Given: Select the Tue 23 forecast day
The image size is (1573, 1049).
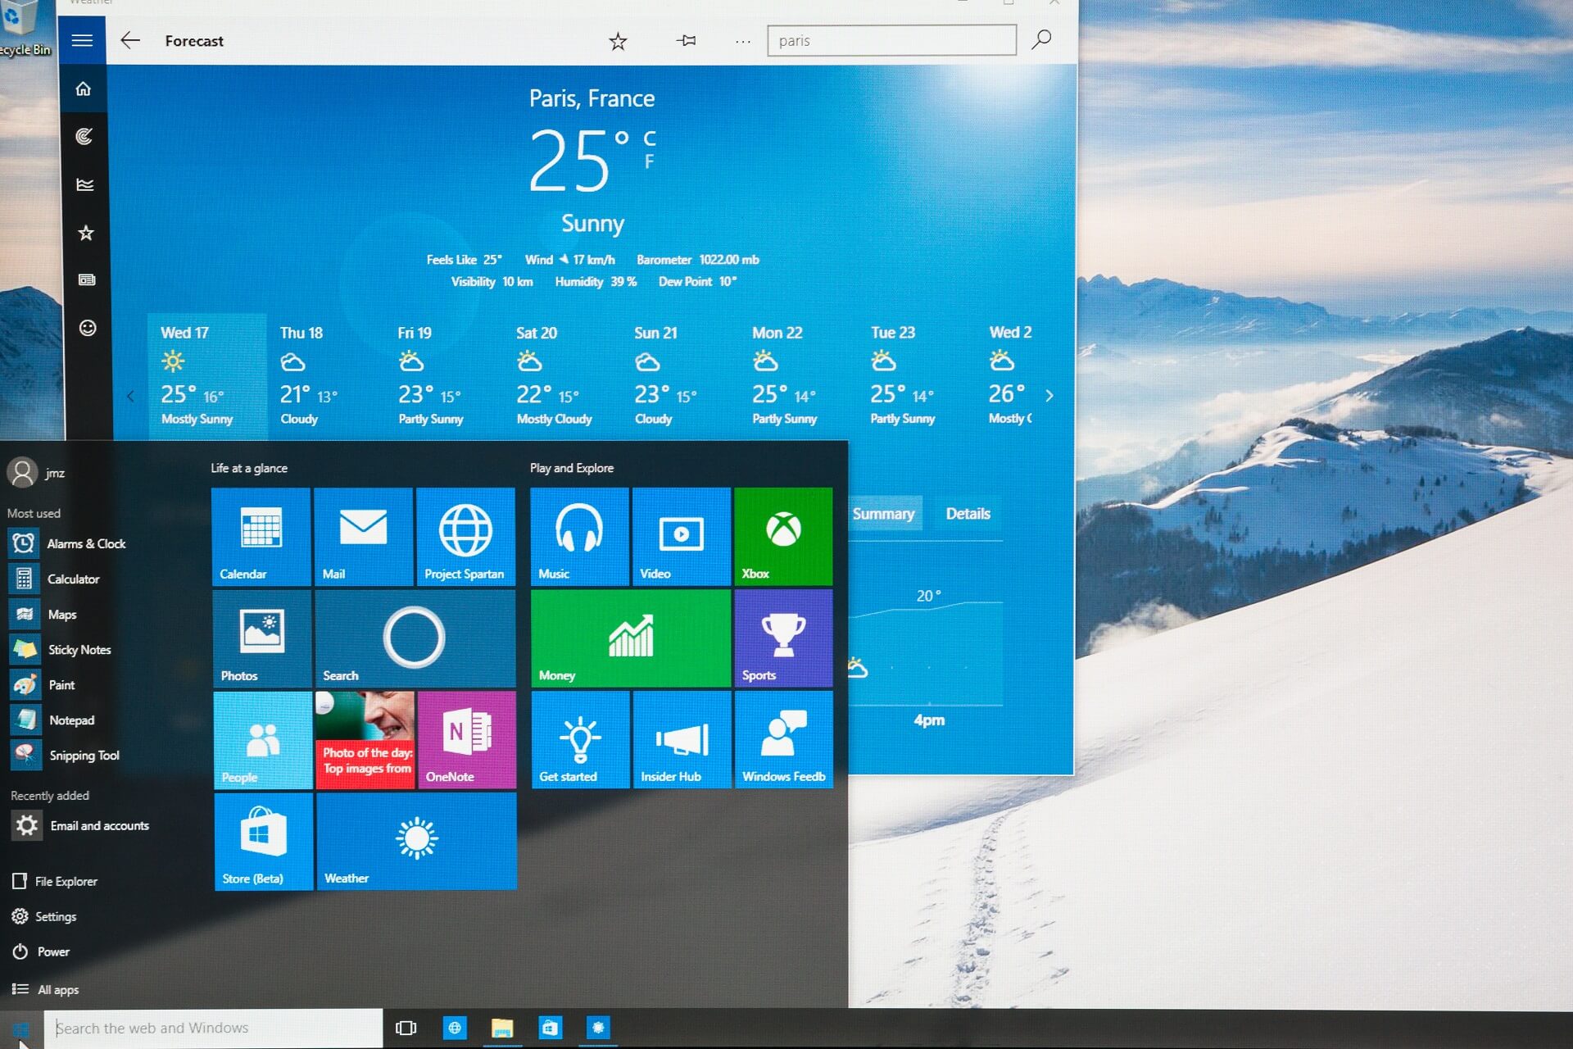Looking at the screenshot, I should 917,377.
